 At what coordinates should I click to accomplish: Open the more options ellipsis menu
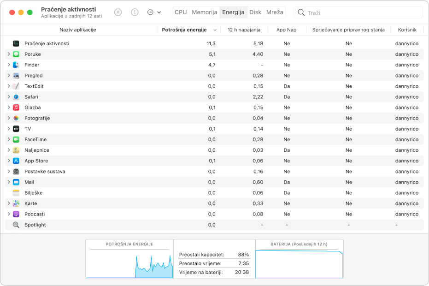coord(154,12)
